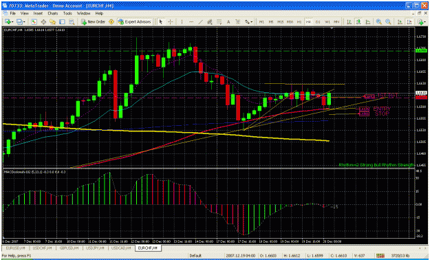This screenshot has width=430, height=260.
Task: Switch to Candlesticks display icon
Action: (x=358, y=22)
